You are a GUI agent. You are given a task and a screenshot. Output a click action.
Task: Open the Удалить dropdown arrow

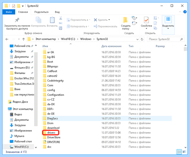coord(109,20)
